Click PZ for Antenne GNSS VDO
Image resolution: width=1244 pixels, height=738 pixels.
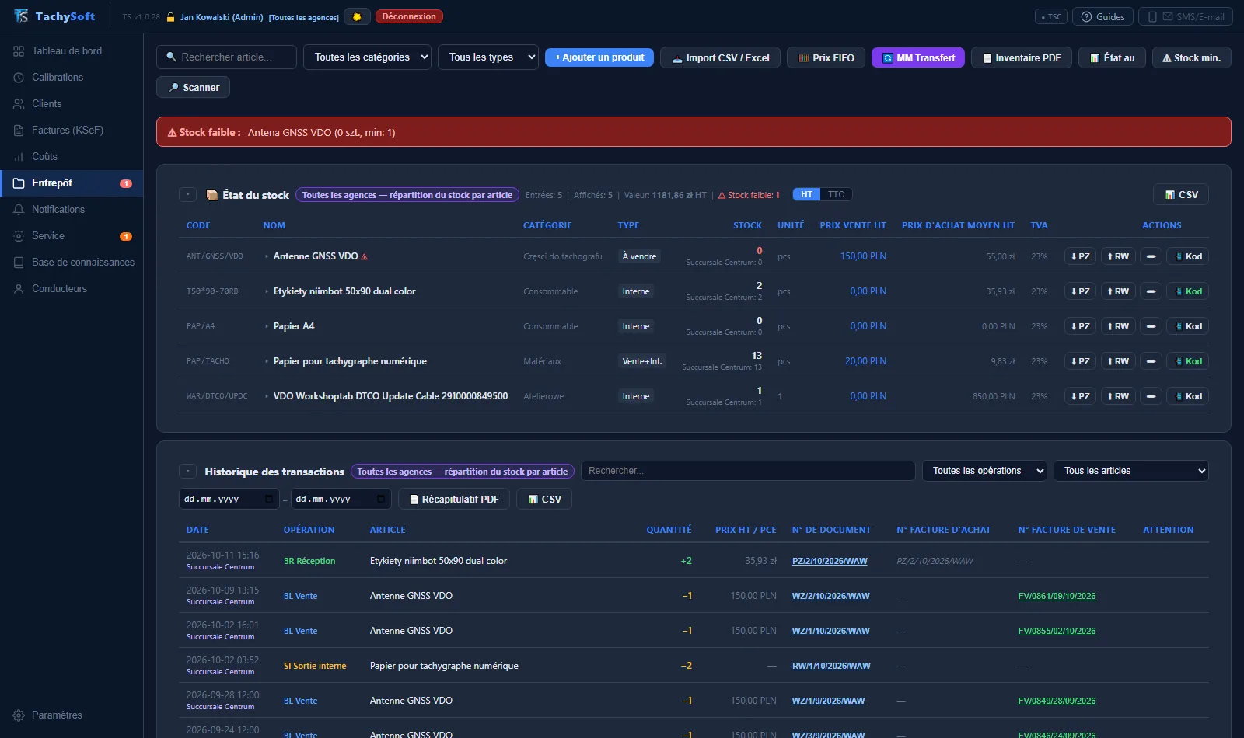tap(1080, 256)
